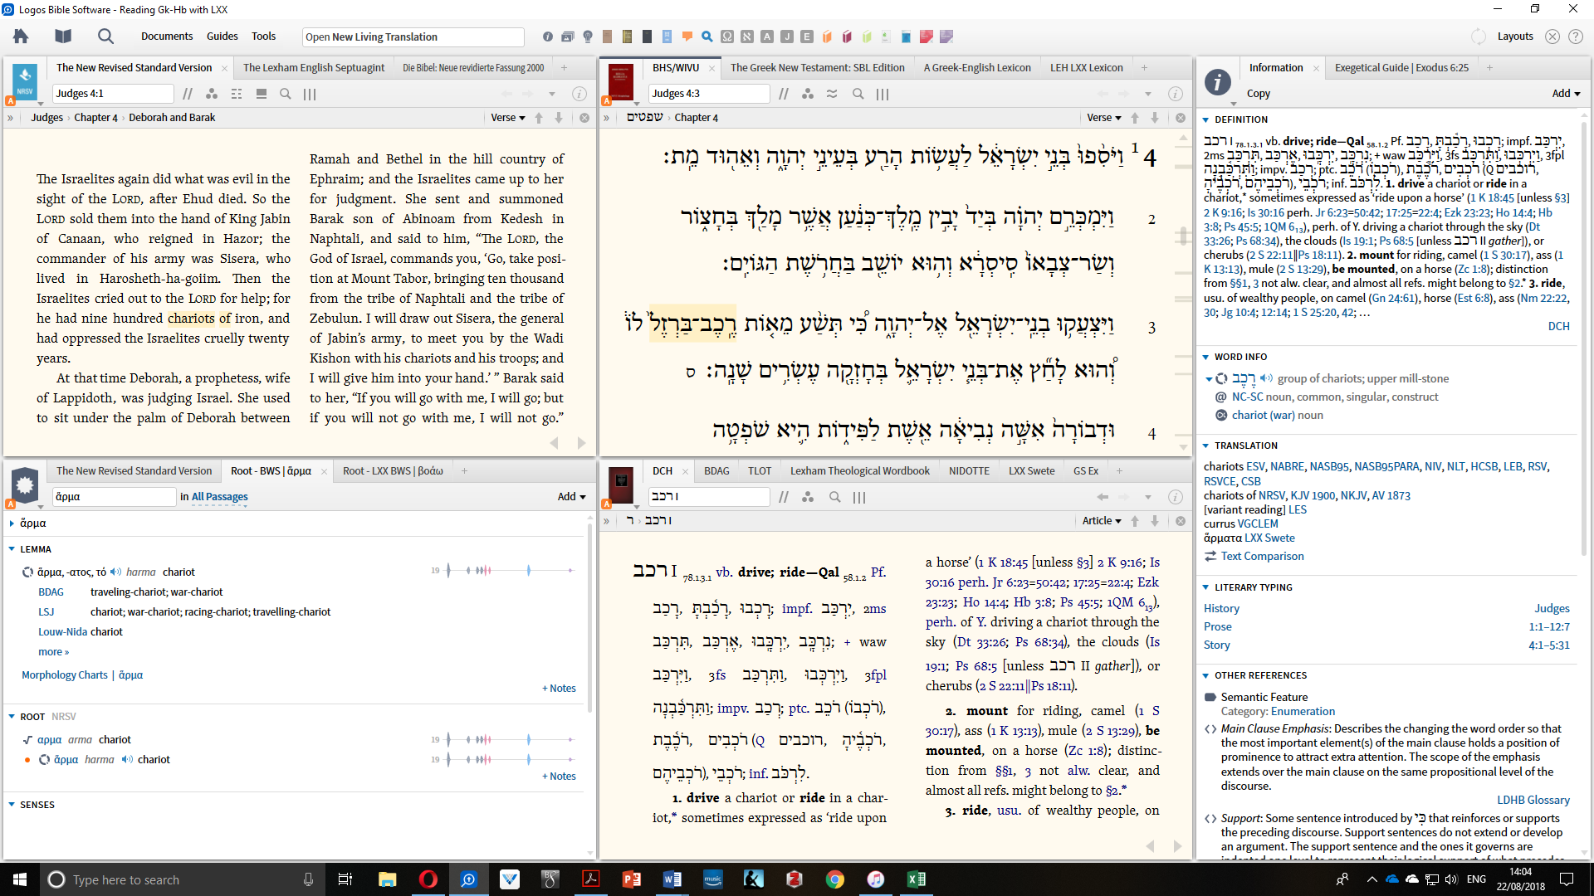Click the command box showing Open New Living Translation
Screen dimensions: 1594x896
412,37
